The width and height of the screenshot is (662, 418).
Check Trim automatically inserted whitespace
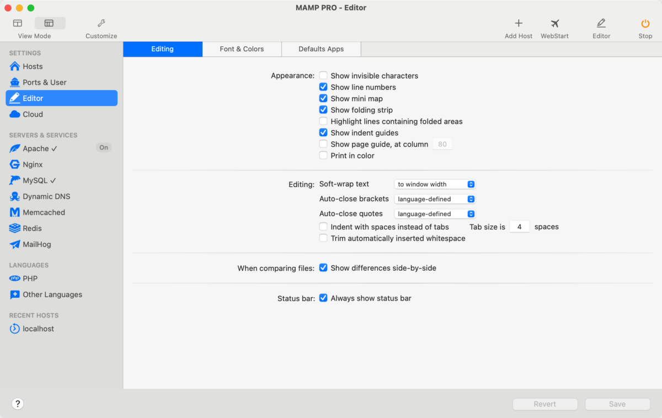(323, 238)
